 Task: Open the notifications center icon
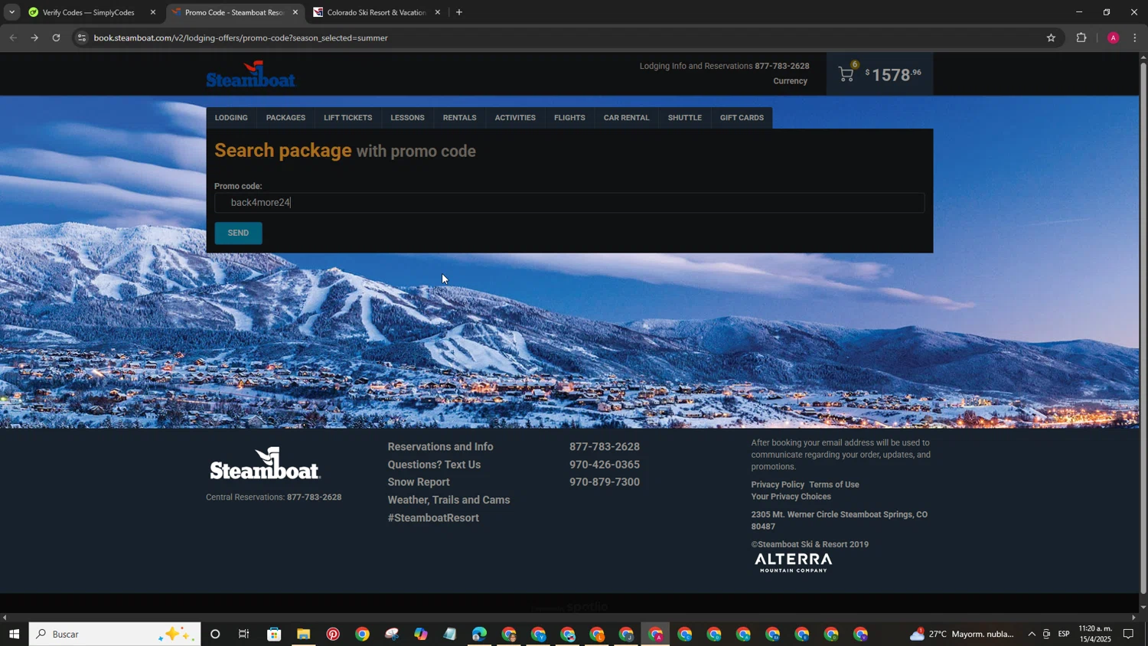point(1129,634)
